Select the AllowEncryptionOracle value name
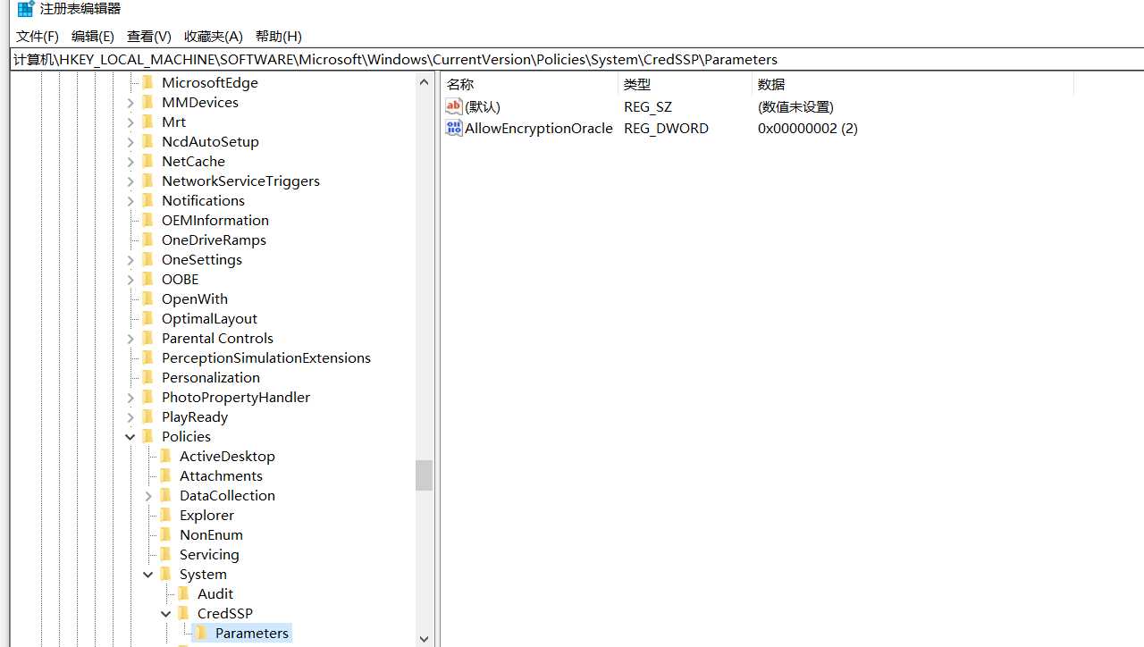 [539, 128]
